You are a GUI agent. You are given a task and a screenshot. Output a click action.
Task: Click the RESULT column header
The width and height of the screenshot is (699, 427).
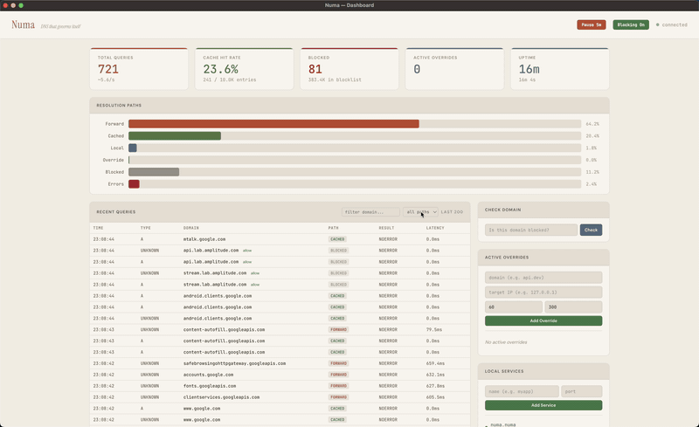pos(386,228)
